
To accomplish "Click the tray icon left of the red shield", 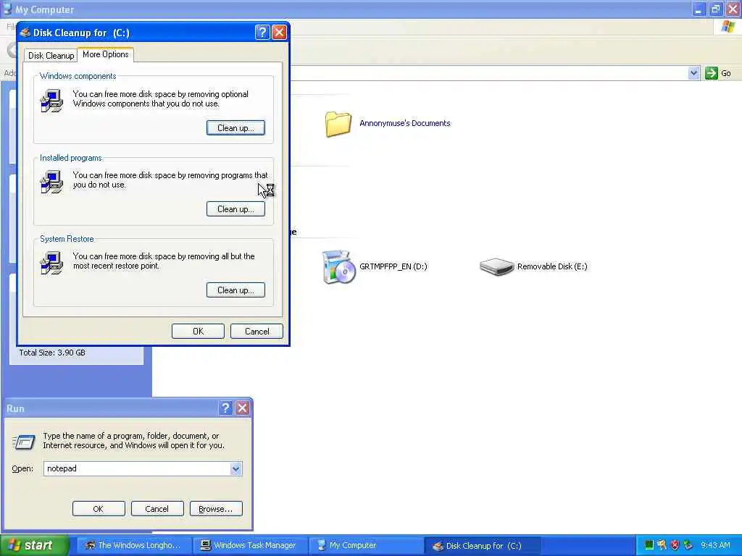I will 662,545.
